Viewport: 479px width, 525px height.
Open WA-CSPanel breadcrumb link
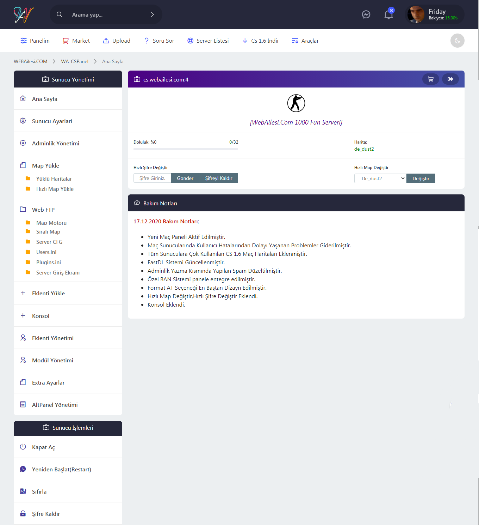coord(75,61)
